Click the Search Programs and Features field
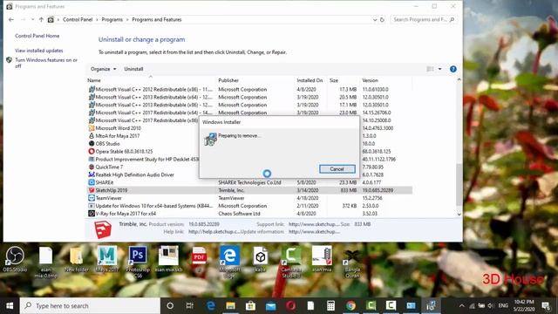Image resolution: width=558 pixels, height=314 pixels. (x=424, y=19)
